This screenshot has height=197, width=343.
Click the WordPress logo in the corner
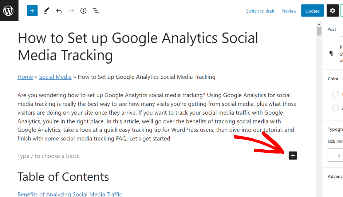coord(9,10)
